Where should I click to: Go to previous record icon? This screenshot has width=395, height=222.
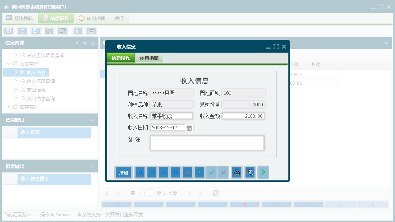tap(151, 172)
